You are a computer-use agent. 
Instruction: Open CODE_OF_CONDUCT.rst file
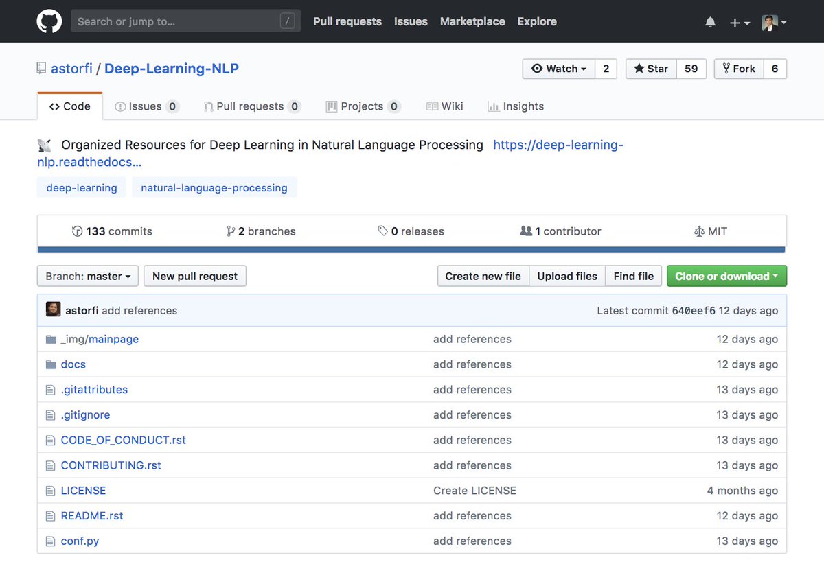tap(124, 440)
